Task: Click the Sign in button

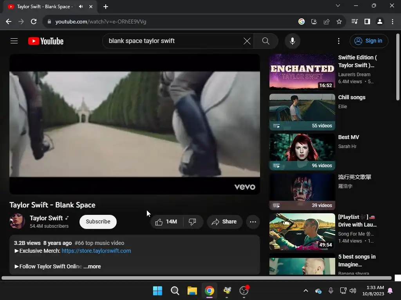Action: pos(369,41)
